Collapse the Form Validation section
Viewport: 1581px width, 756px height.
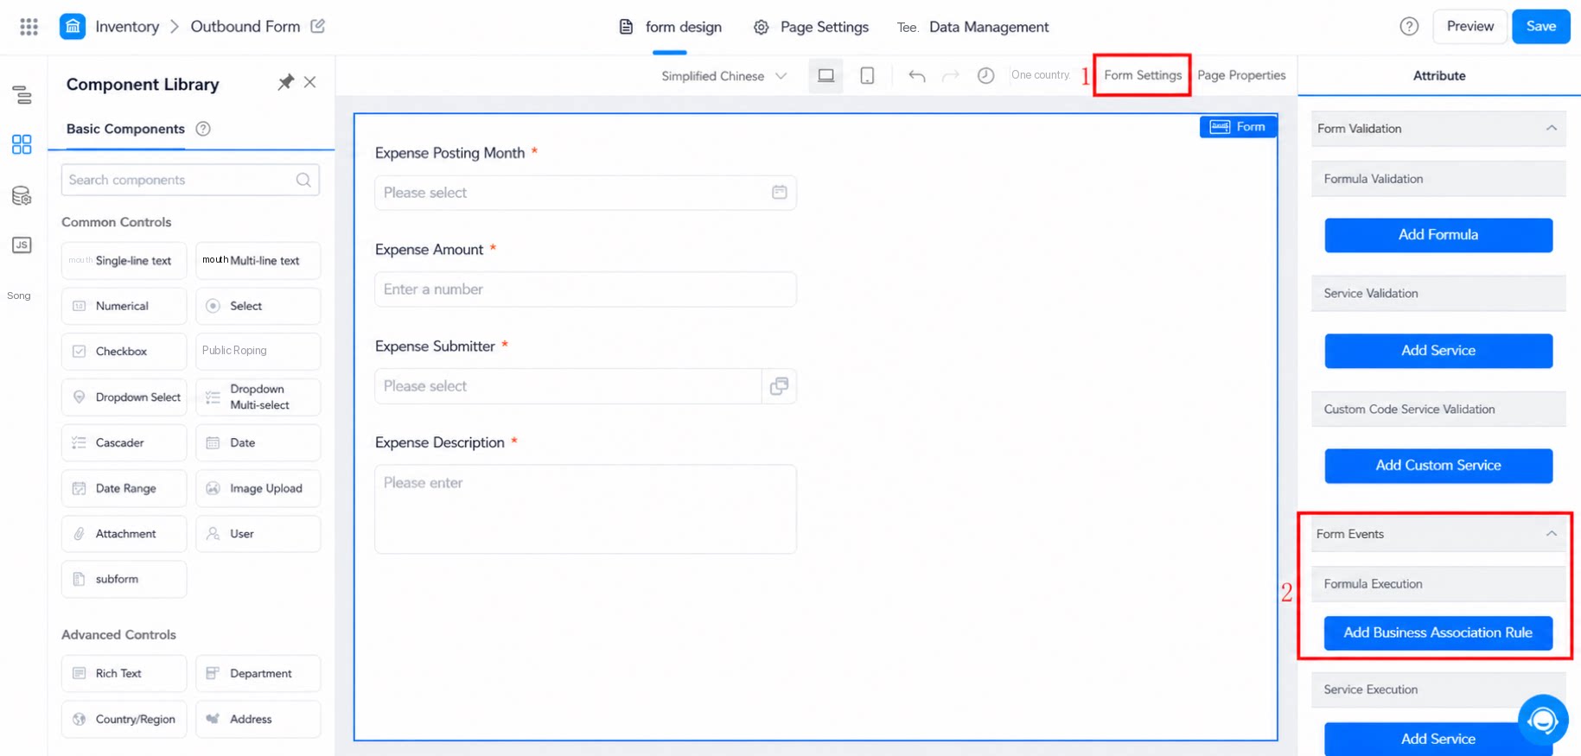click(1551, 129)
